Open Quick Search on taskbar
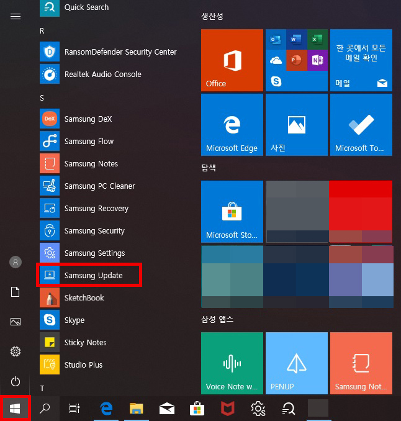Image resolution: width=401 pixels, height=421 pixels. pyautogui.click(x=289, y=409)
